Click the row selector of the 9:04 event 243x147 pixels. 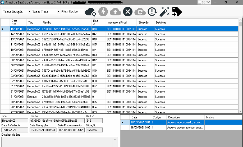click(x=125, y=122)
